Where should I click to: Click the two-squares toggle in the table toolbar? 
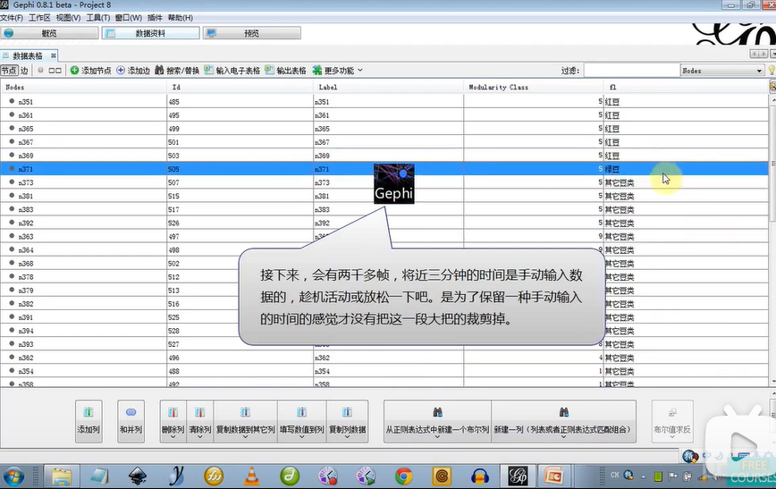[x=55, y=71]
